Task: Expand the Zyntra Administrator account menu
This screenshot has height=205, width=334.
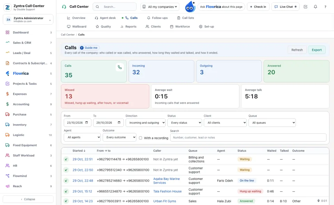Action: 28,20
